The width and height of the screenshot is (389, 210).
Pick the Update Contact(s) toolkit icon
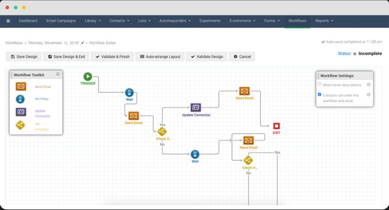coord(21,112)
